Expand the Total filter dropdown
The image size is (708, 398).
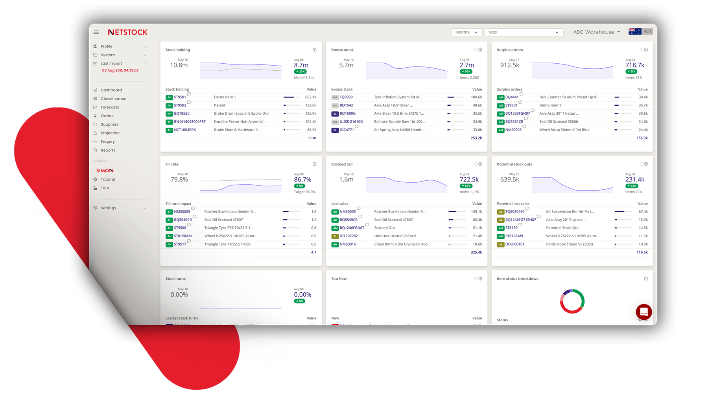[523, 32]
